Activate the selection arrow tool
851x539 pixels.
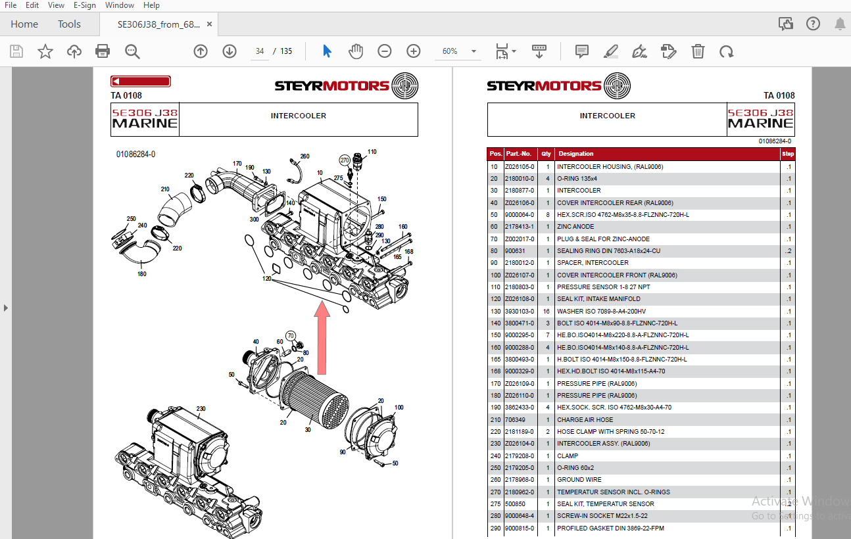tap(327, 51)
